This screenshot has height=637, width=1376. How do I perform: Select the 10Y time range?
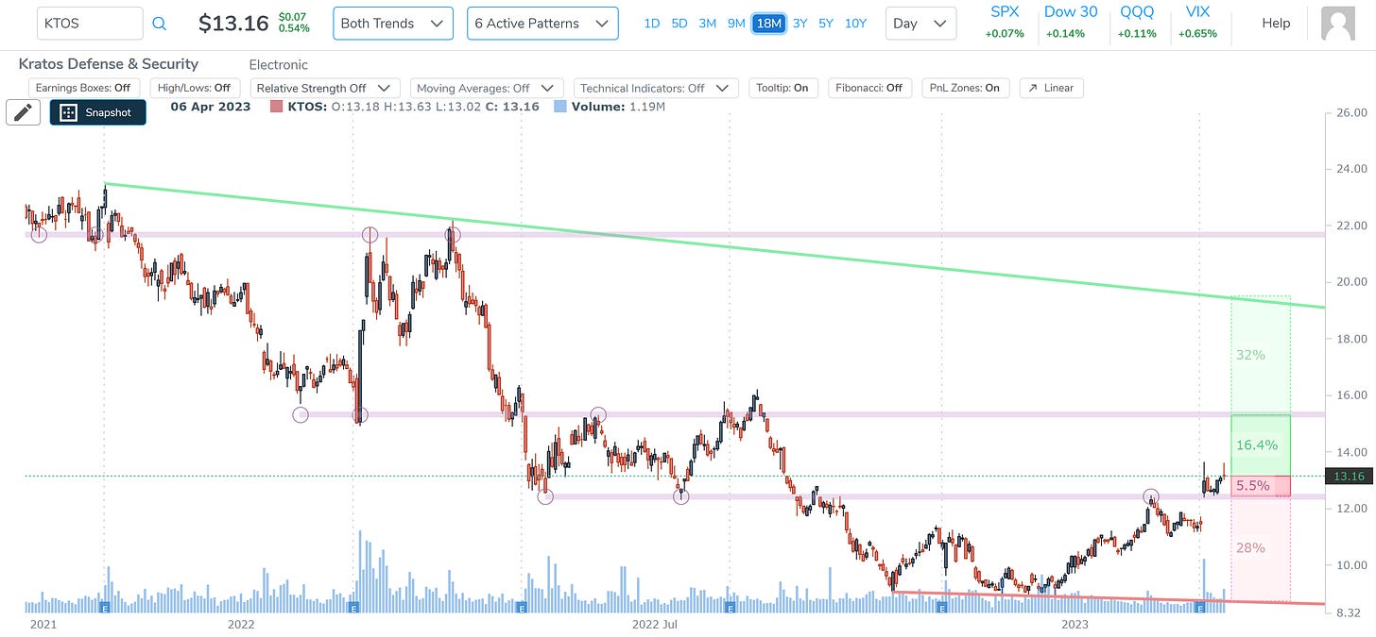[855, 24]
